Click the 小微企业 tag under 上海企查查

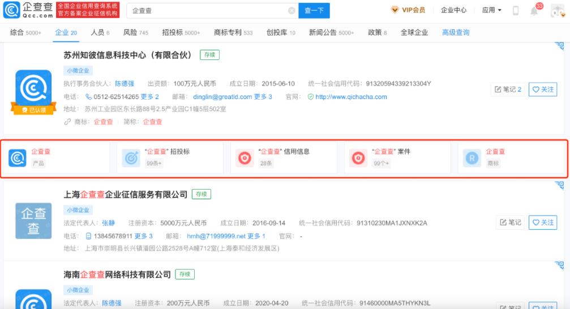(78, 210)
